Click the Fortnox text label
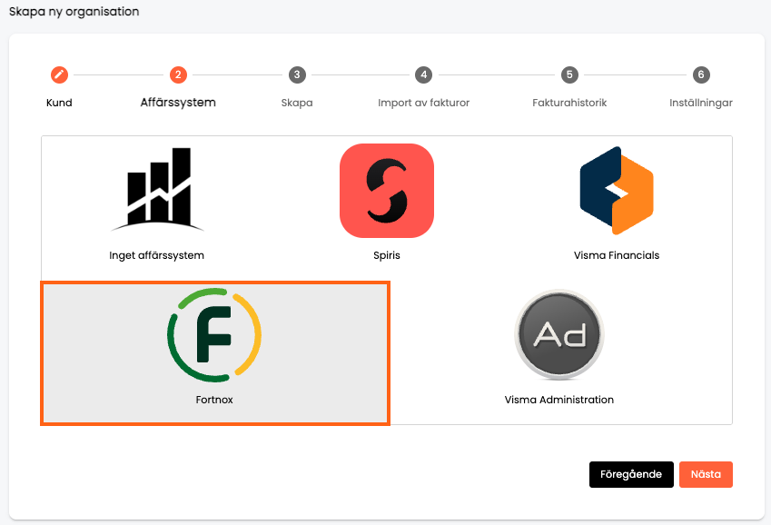The height and width of the screenshot is (525, 771). 214,400
